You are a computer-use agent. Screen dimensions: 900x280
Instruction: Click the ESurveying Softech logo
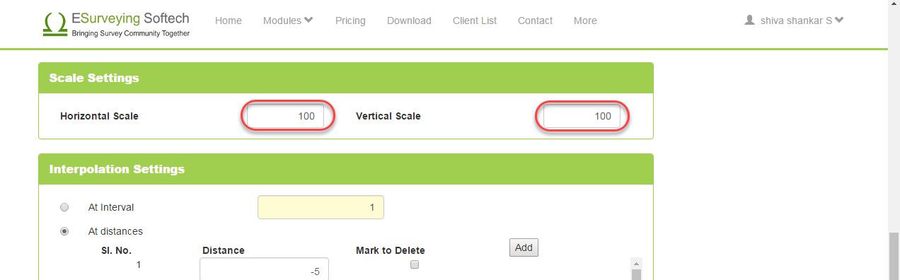point(116,23)
